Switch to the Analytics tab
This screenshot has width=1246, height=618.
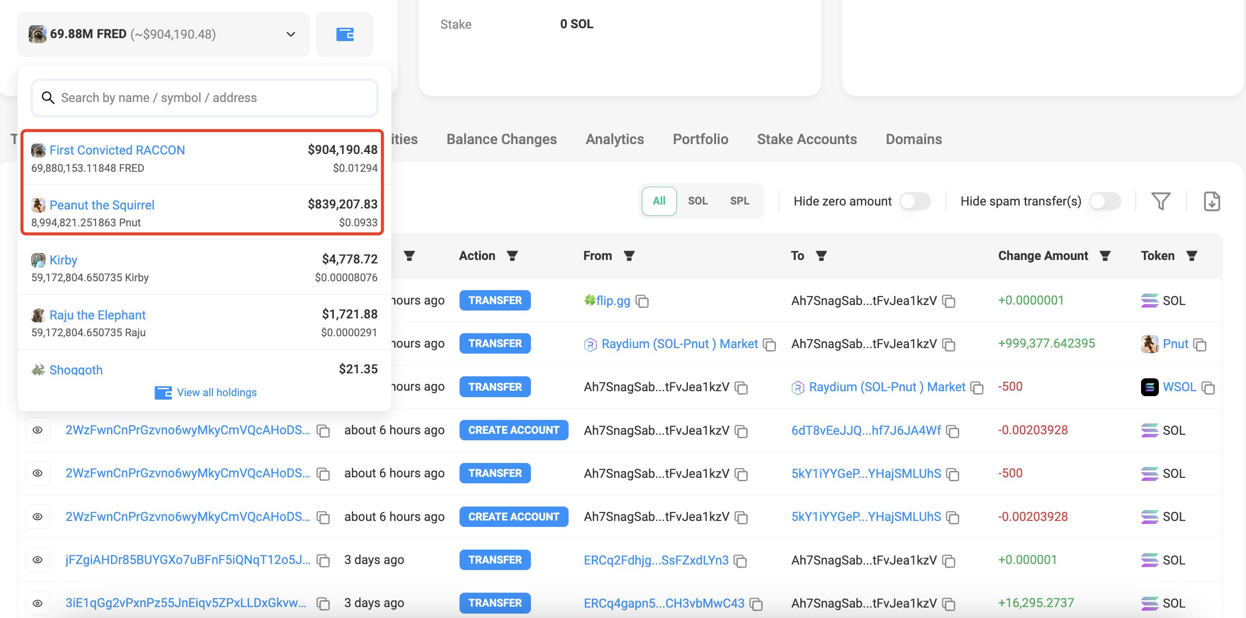click(x=615, y=139)
